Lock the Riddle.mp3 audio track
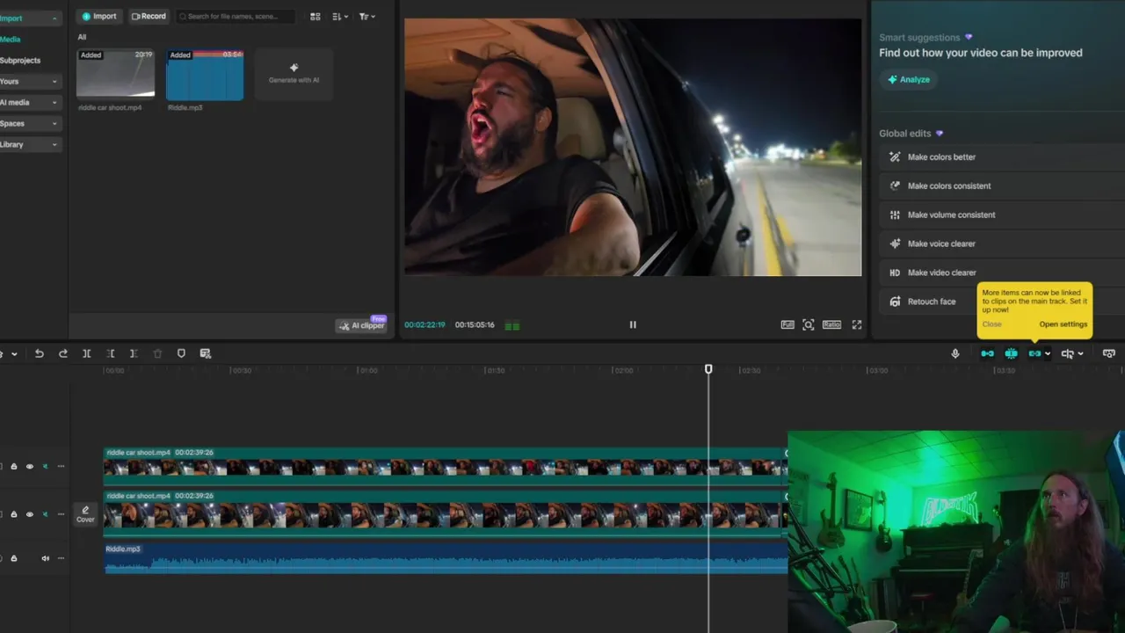Screen dimensions: 1125x633 (x=13, y=558)
